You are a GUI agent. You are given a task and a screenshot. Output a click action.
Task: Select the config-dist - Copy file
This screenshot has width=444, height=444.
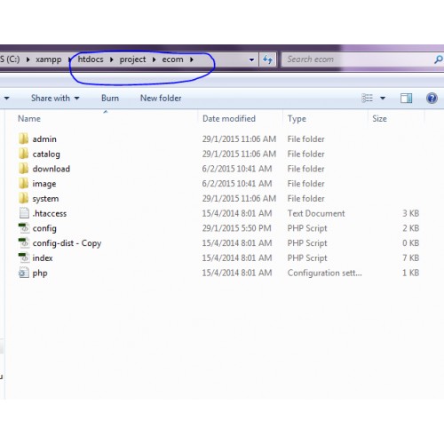pyautogui.click(x=67, y=243)
